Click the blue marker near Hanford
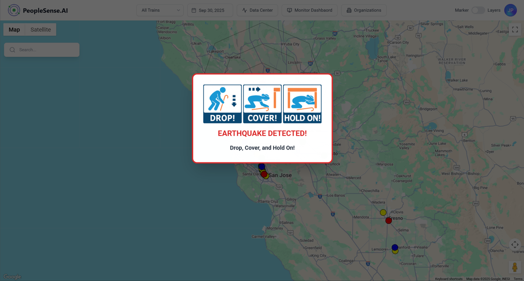The width and height of the screenshot is (524, 281). (395, 247)
